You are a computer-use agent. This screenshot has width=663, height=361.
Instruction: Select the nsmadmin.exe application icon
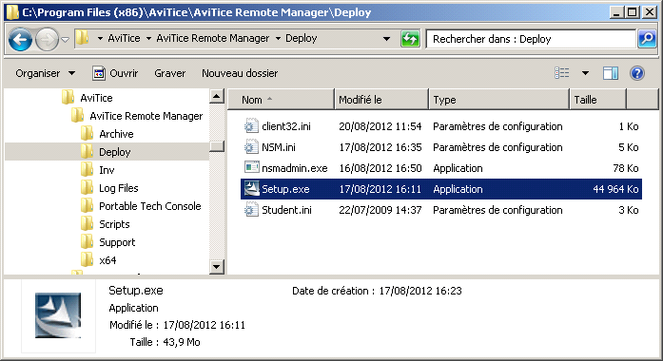pyautogui.click(x=251, y=167)
